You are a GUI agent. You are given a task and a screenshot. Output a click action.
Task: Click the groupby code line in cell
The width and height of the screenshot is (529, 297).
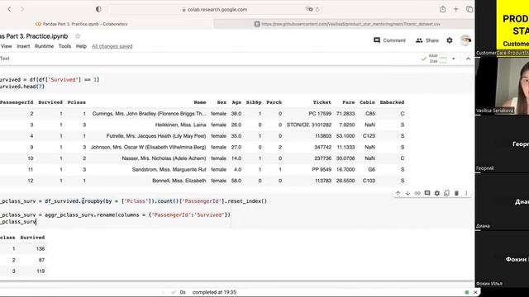[134, 201]
